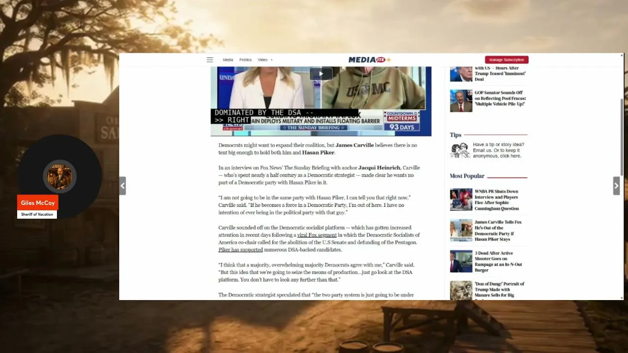Open the Video nav section
This screenshot has height=353, width=628.
(x=262, y=60)
